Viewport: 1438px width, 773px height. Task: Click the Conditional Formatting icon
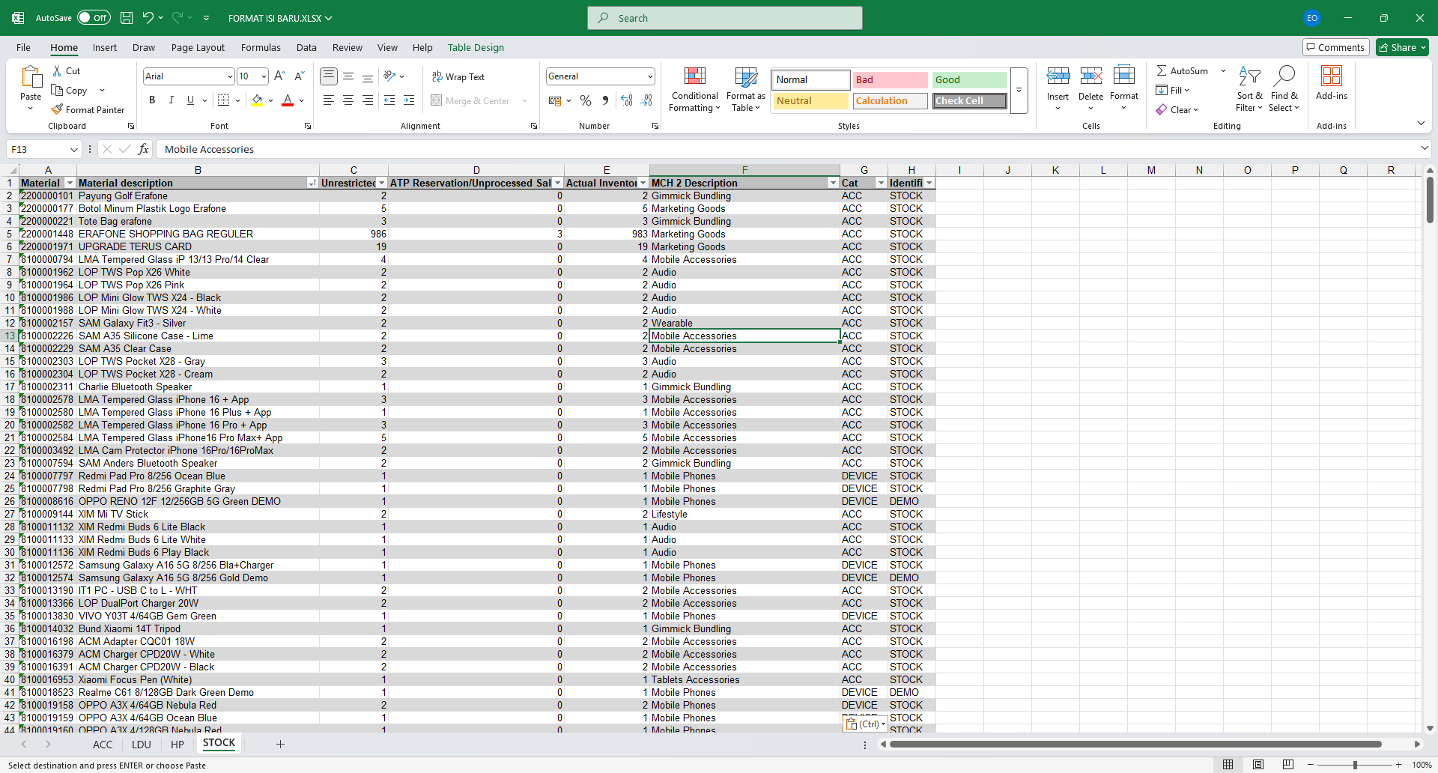pyautogui.click(x=694, y=76)
